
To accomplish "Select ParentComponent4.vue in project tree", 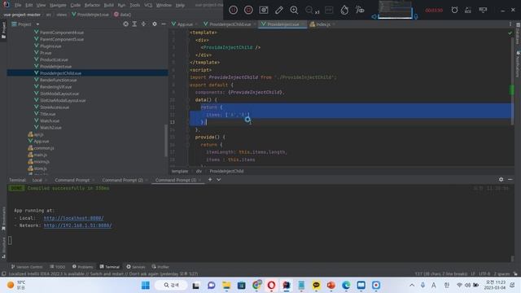I will tap(62, 33).
